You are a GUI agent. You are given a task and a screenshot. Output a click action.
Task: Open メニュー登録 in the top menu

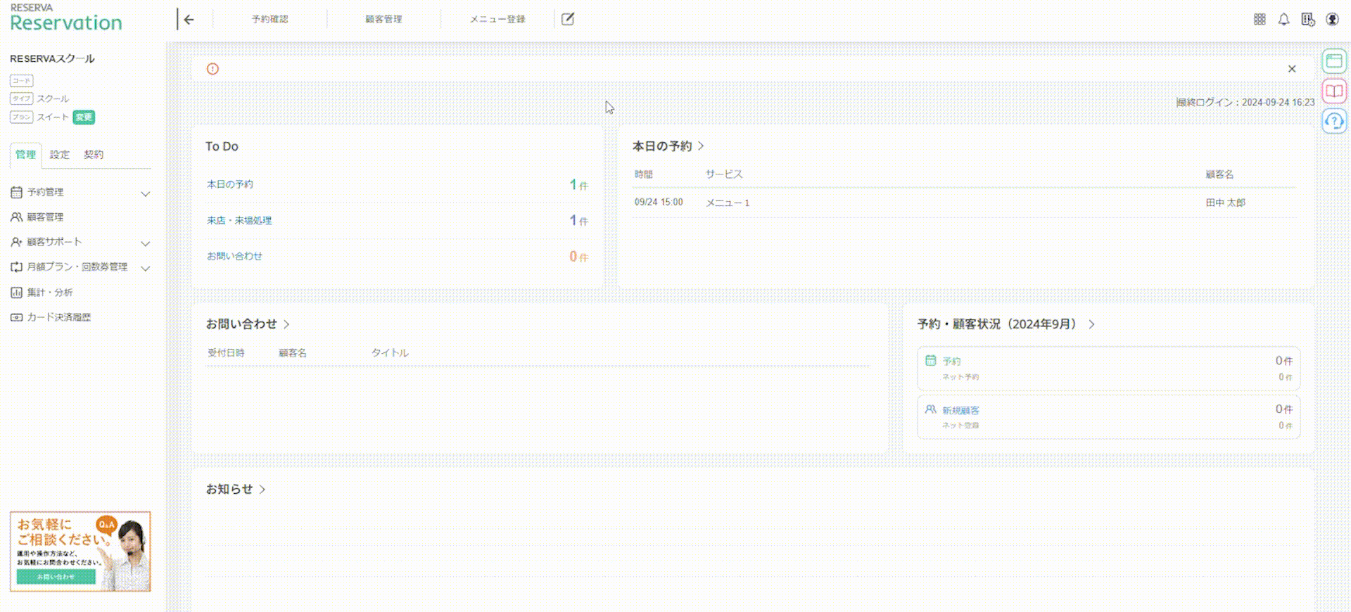point(497,20)
